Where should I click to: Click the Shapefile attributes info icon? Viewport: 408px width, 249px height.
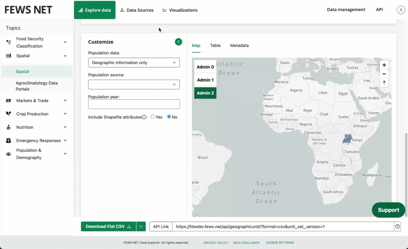144,117
